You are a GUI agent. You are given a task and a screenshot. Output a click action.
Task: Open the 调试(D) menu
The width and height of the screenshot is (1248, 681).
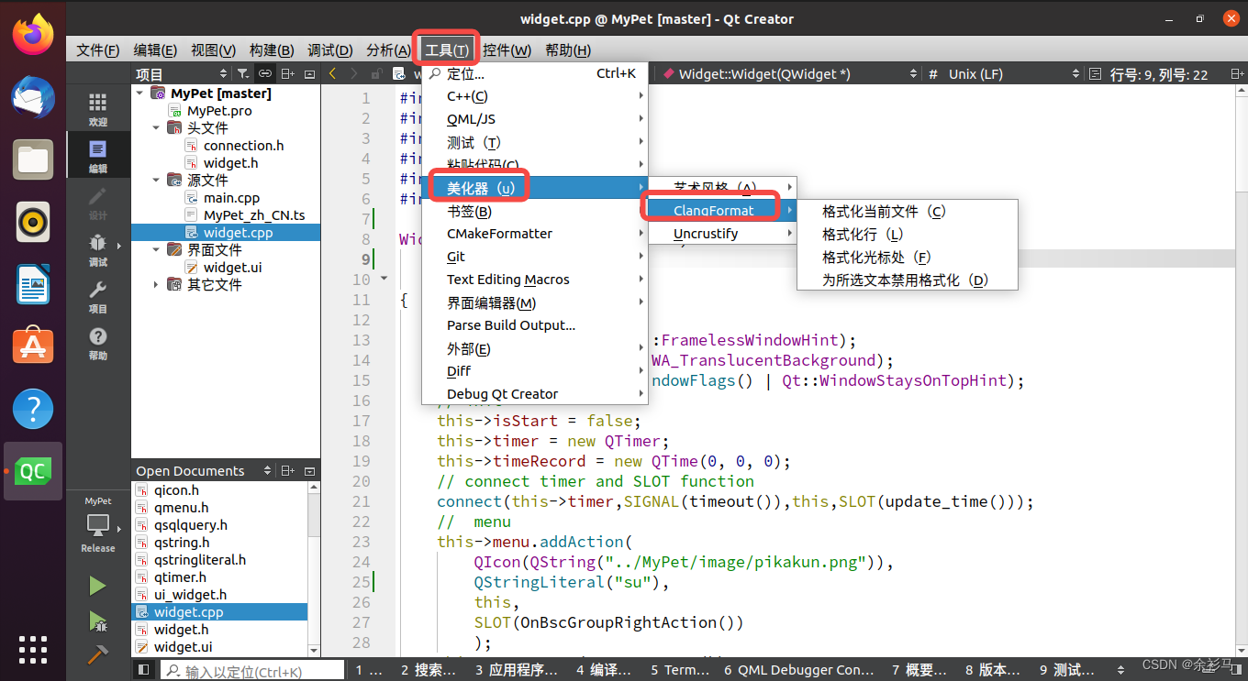[329, 50]
